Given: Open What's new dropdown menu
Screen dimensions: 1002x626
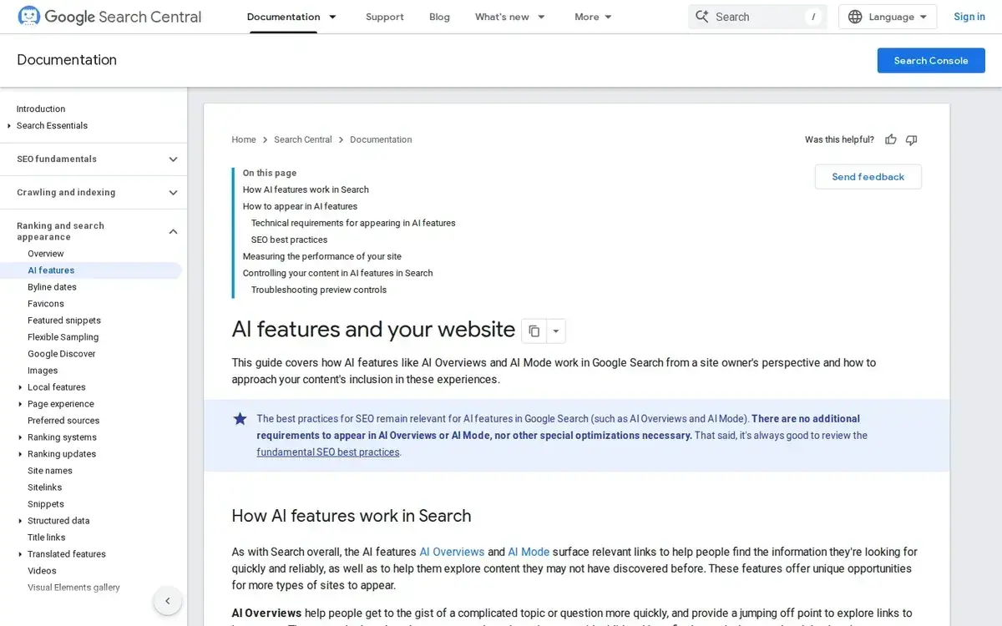Looking at the screenshot, I should coord(510,17).
